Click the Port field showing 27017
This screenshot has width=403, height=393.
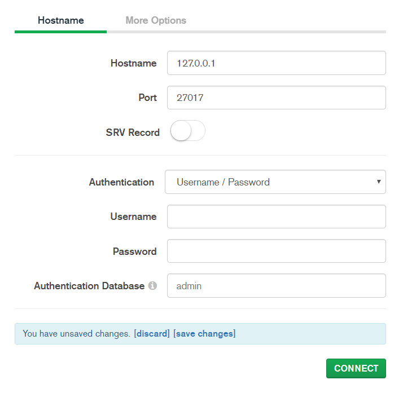[276, 98]
